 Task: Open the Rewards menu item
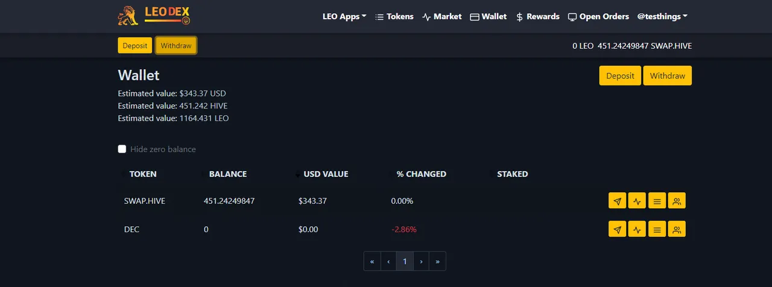[x=537, y=17]
